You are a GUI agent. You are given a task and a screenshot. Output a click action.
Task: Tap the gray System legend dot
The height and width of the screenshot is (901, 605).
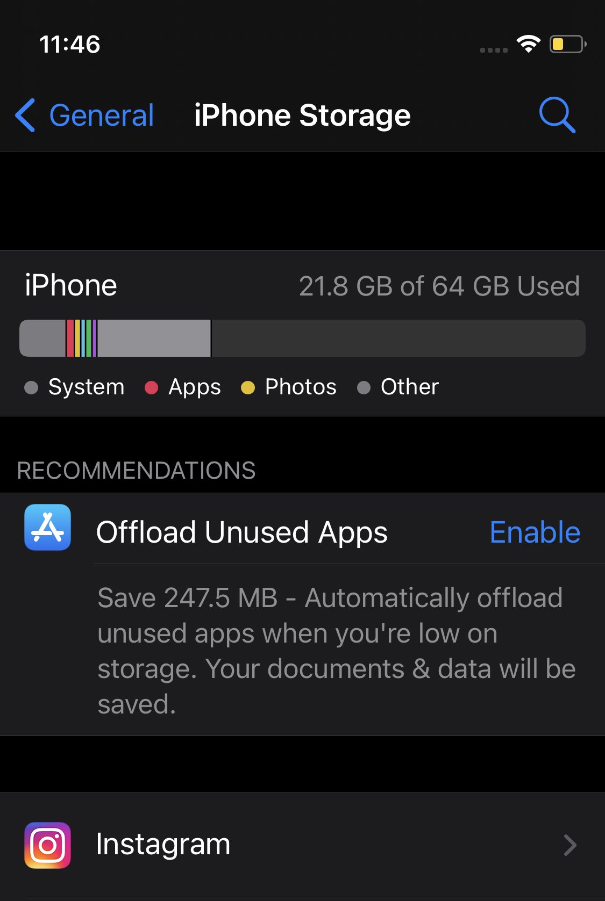click(x=31, y=387)
